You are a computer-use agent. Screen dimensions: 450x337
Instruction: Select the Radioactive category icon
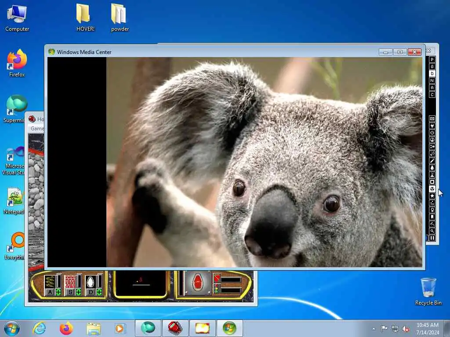432,189
